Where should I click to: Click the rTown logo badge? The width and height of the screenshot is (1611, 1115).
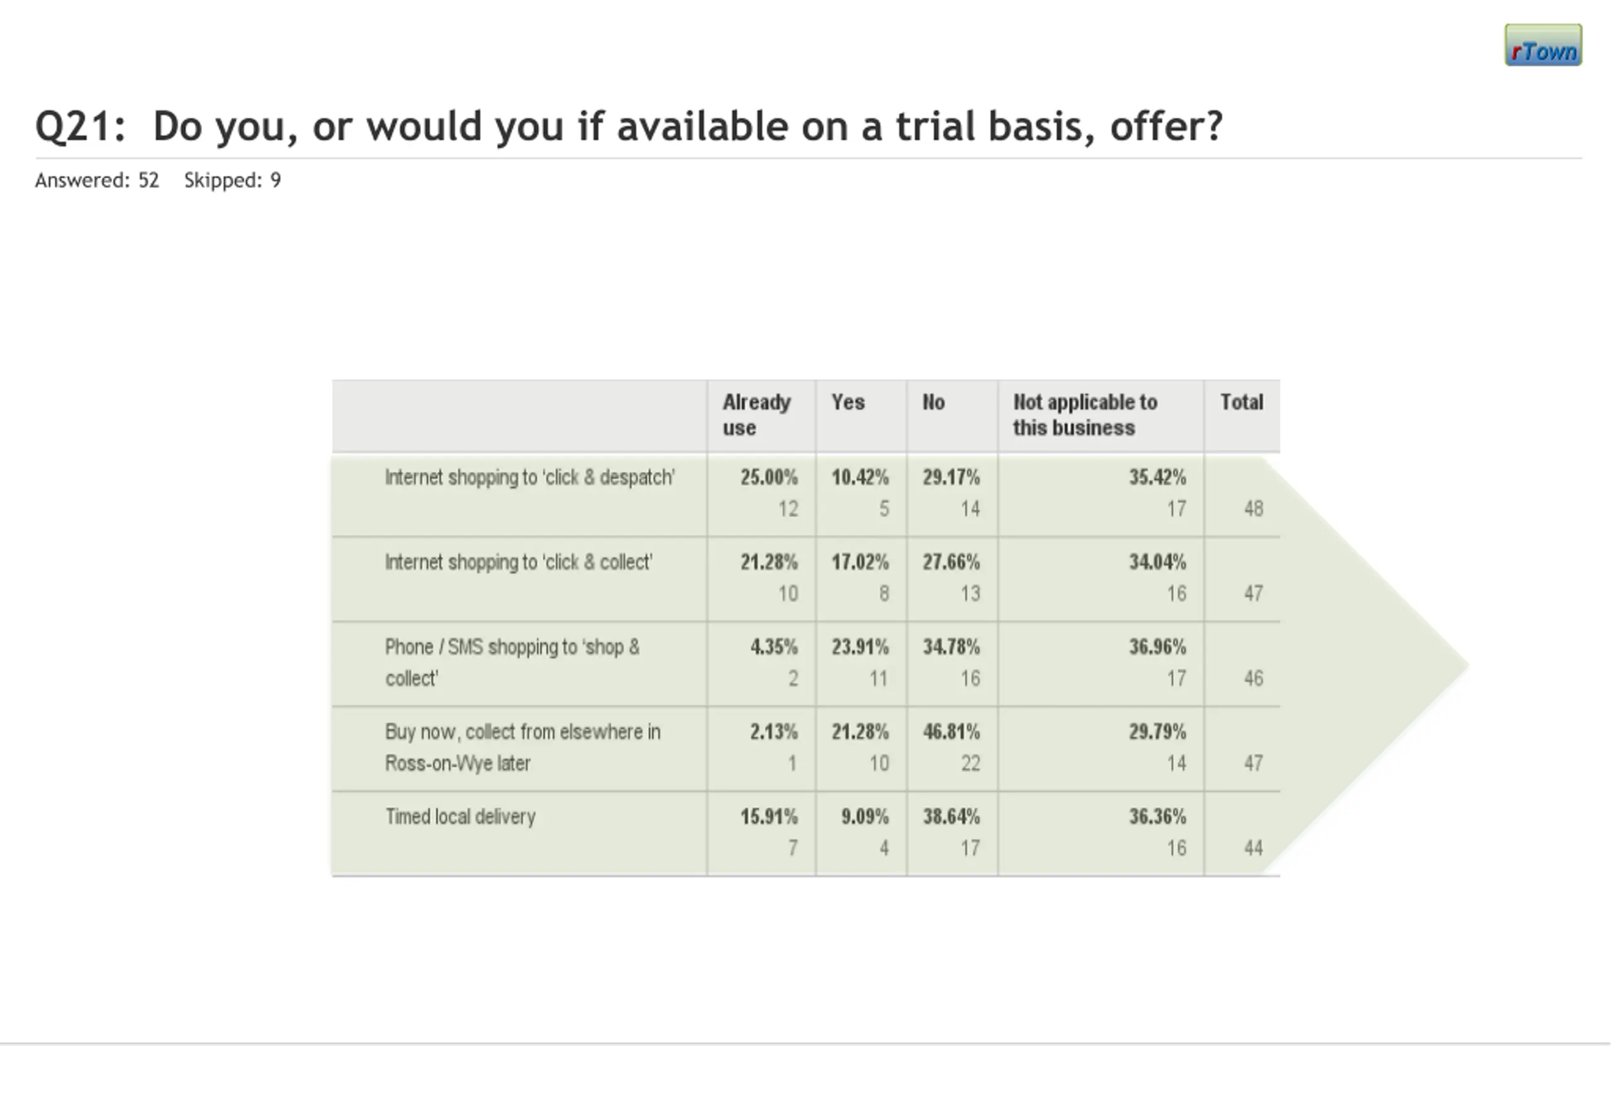point(1542,45)
